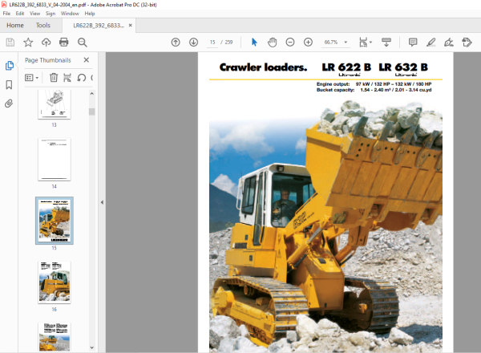Image resolution: width=481 pixels, height=353 pixels.
Task: Open thumbnails options menu dropdown
Action: [x=31, y=78]
